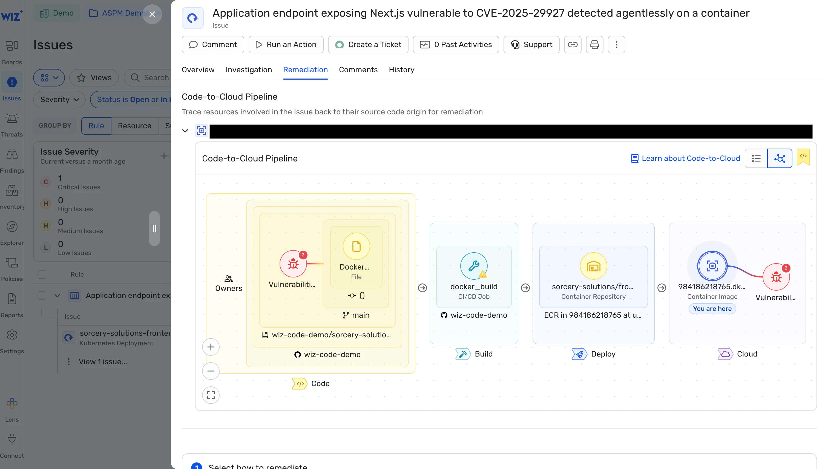This screenshot has height=469, width=828.
Task: Click the print icon button
Action: (594, 44)
